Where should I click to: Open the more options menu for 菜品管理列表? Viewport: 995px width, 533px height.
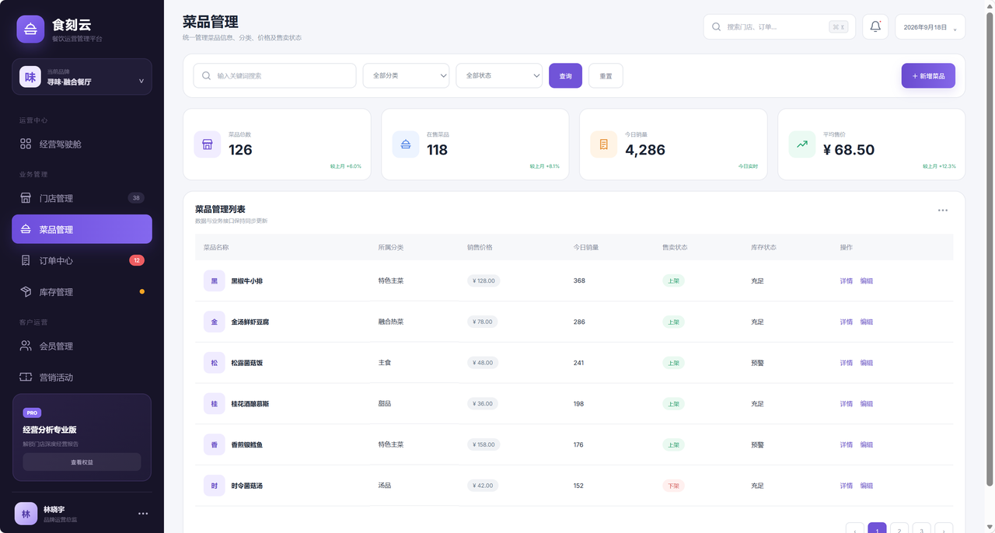(943, 211)
